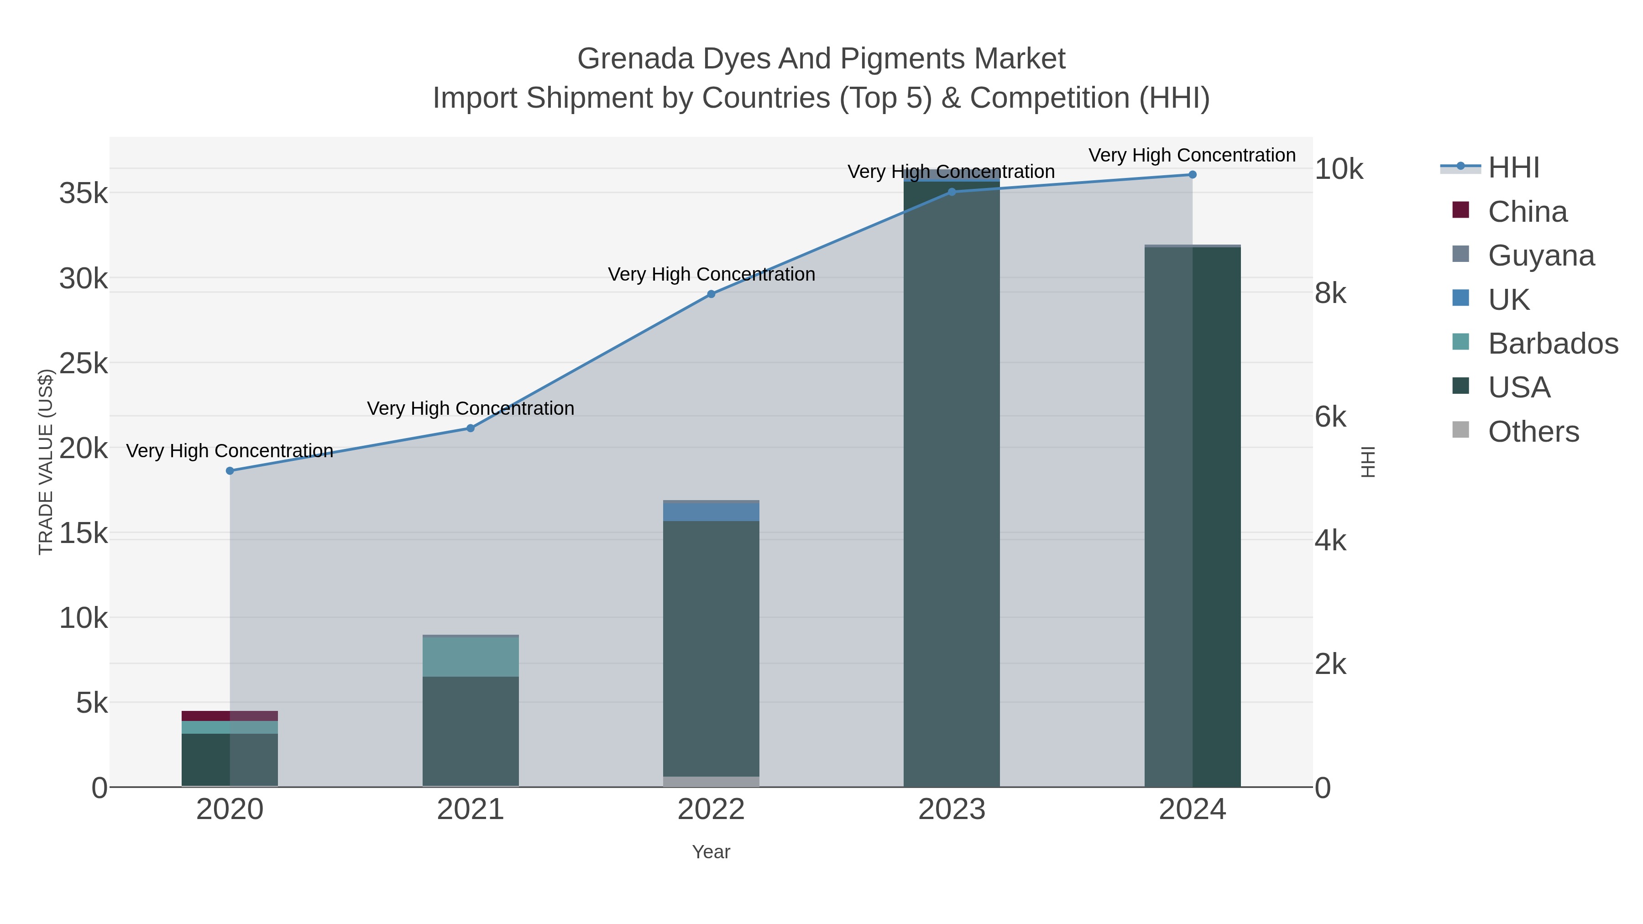Click the Guyana slate legend swatch
Screen dimensions: 1643x924
1460,254
